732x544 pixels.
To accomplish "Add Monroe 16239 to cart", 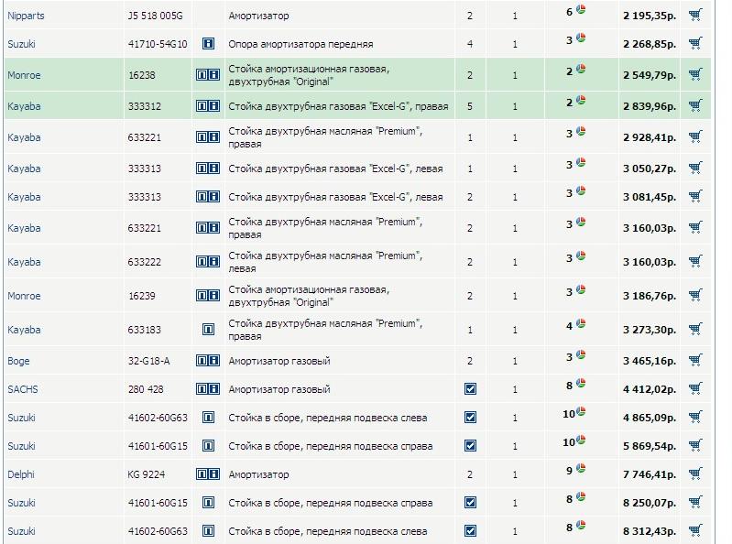I will coord(695,295).
